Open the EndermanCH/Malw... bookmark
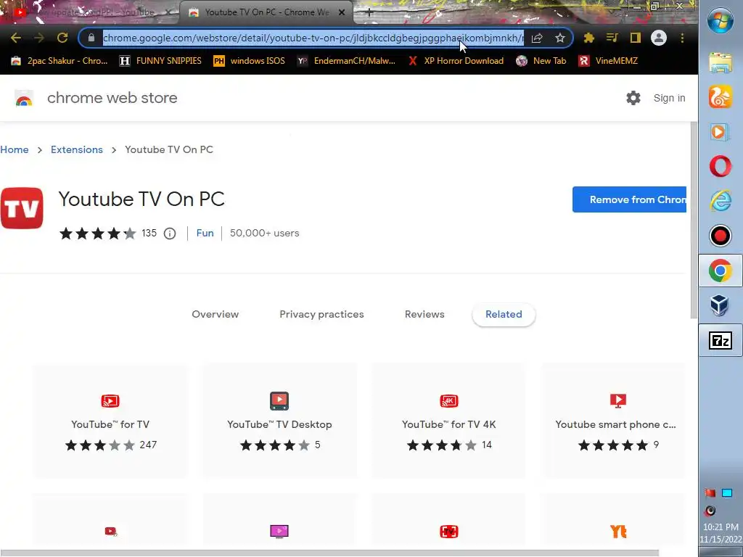The image size is (743, 557). point(346,61)
